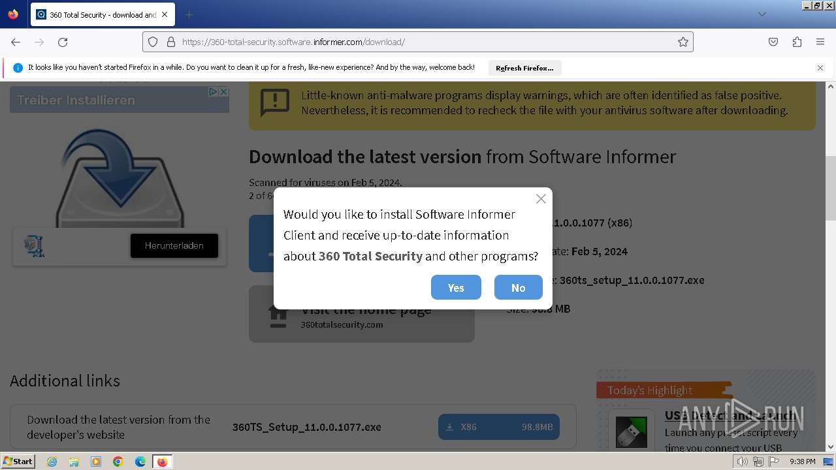This screenshot has width=836, height=470.
Task: Click the Additional links heading
Action: coord(65,381)
